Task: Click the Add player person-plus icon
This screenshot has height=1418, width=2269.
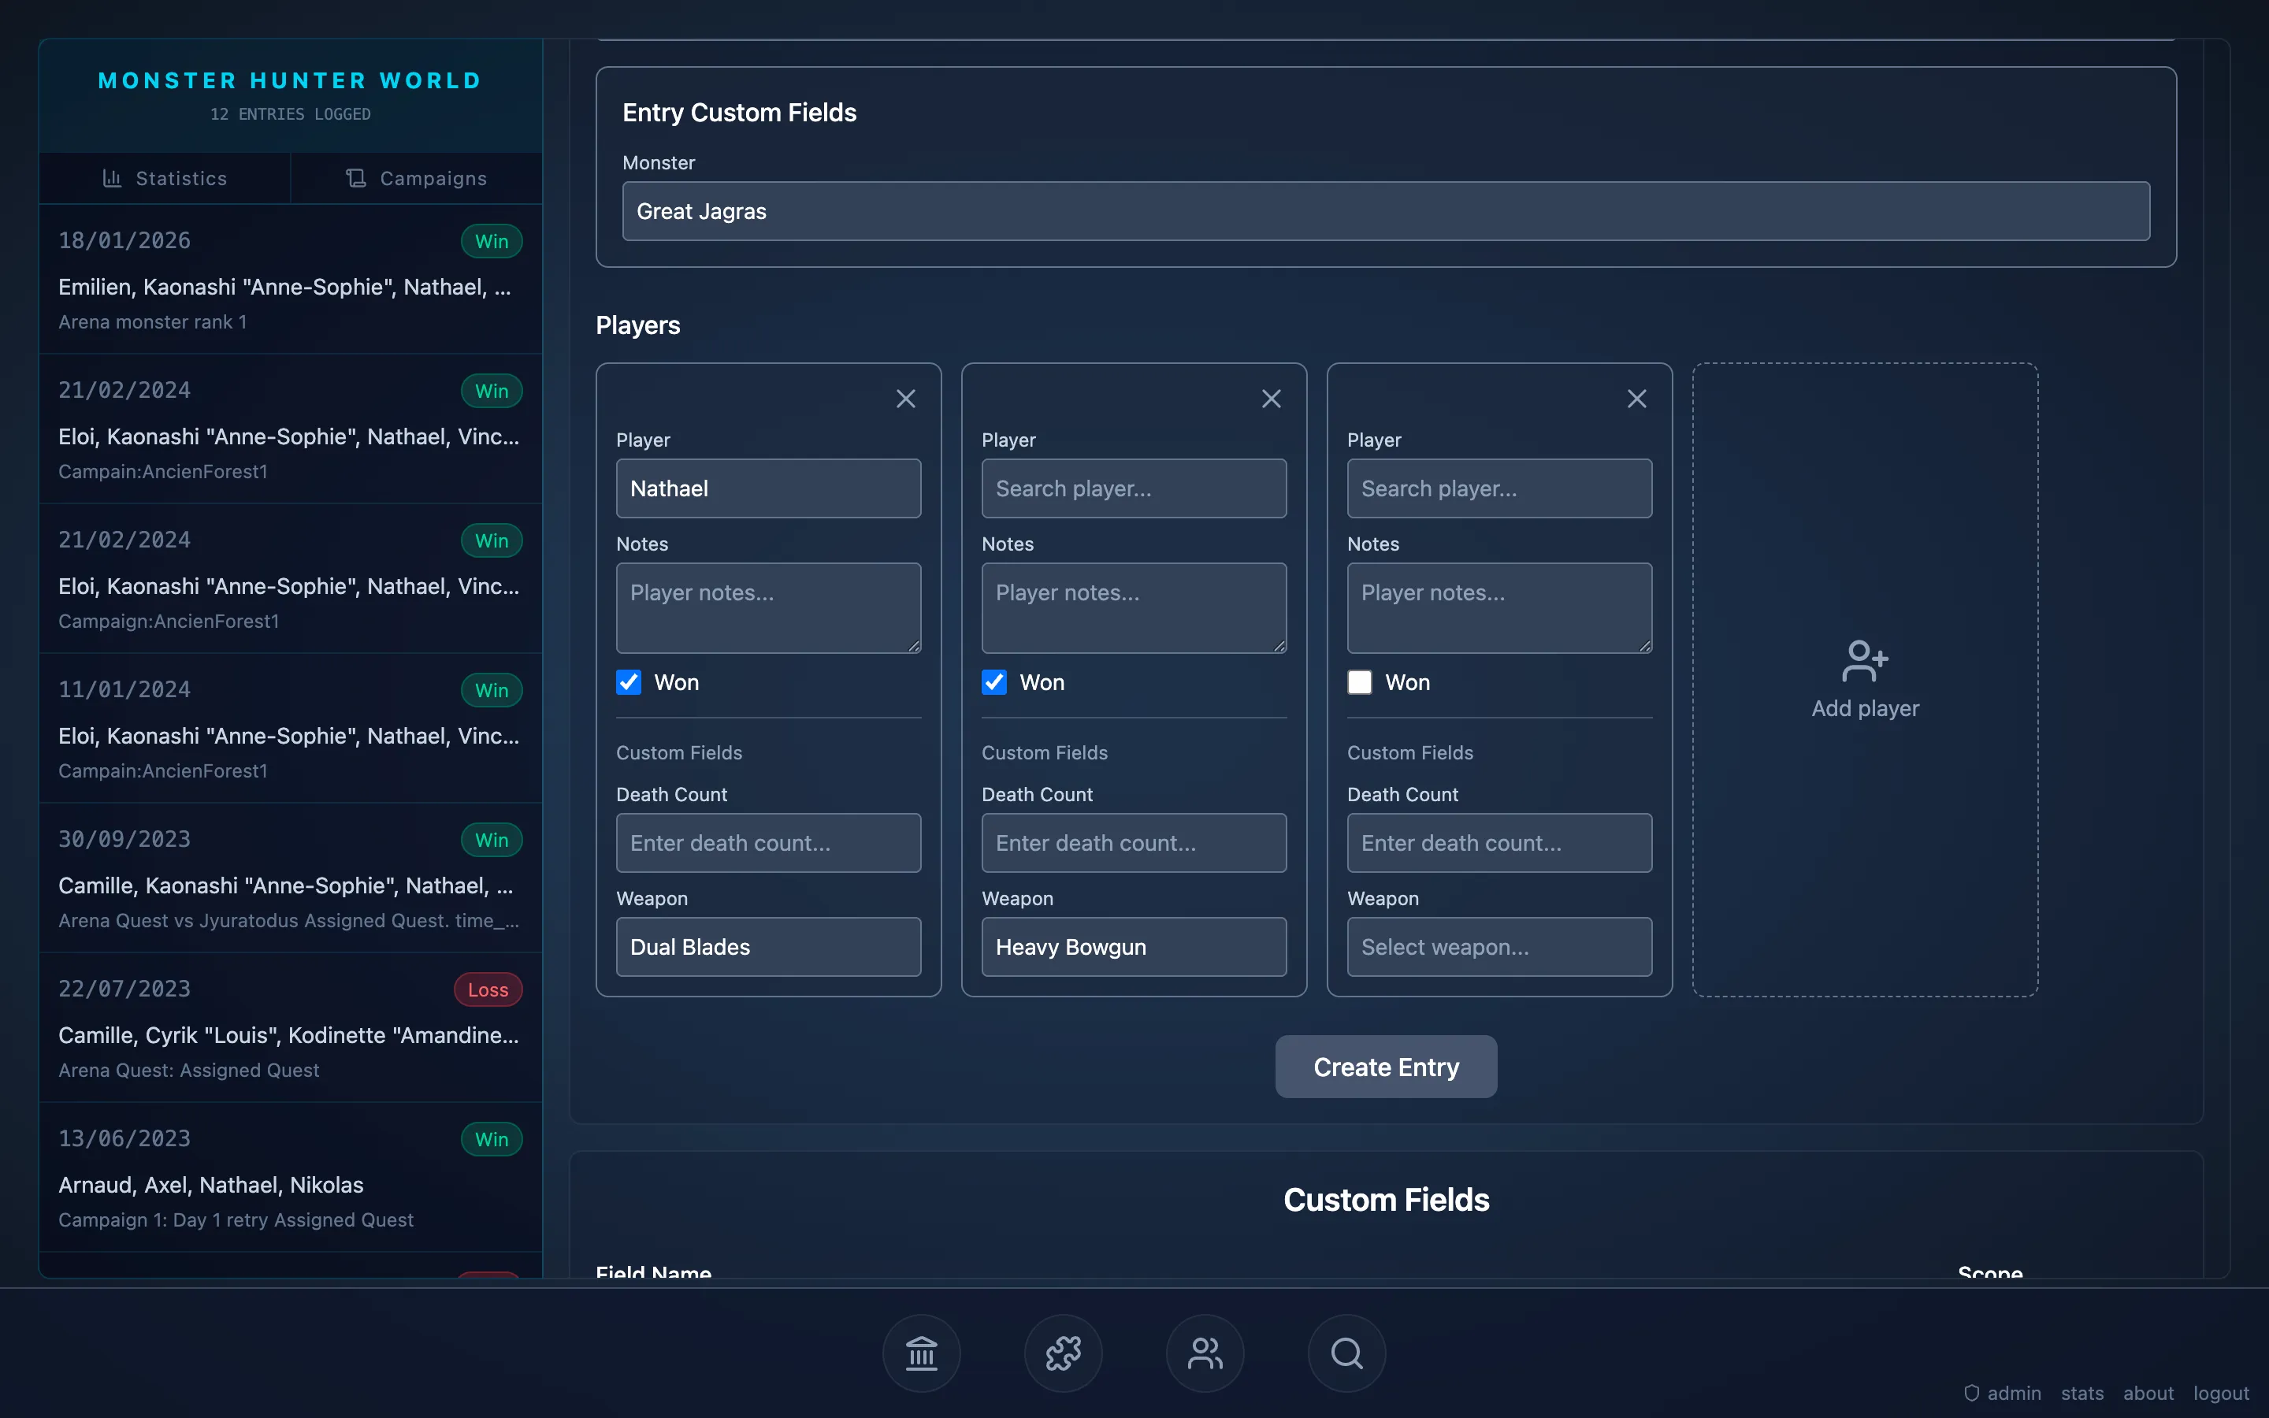Action: point(1865,661)
